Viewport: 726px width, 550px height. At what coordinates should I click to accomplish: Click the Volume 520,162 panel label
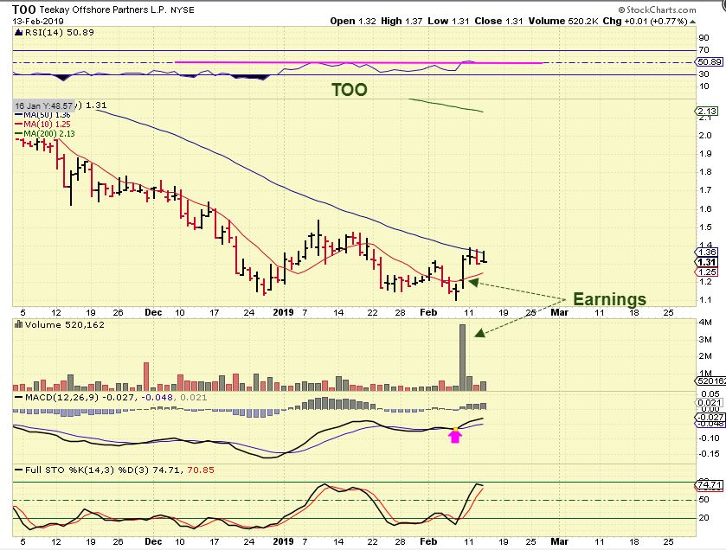(x=65, y=325)
